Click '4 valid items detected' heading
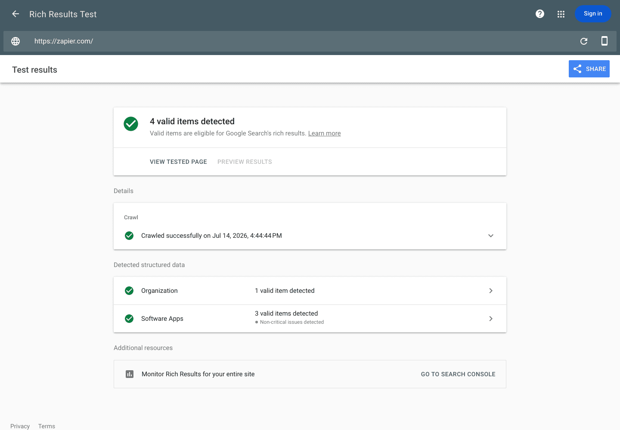This screenshot has height=430, width=620. coord(192,121)
